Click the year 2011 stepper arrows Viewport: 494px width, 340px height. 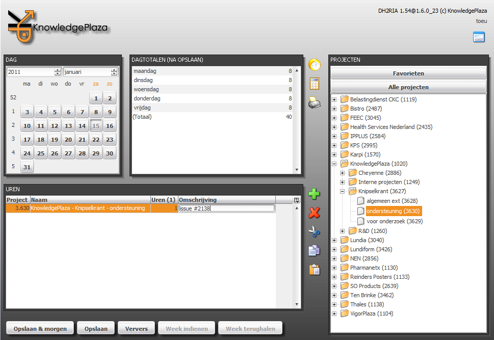point(57,72)
